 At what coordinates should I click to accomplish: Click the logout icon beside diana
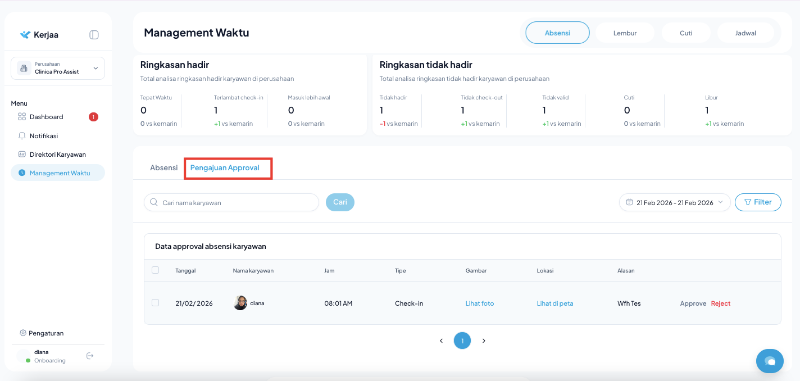coord(90,356)
